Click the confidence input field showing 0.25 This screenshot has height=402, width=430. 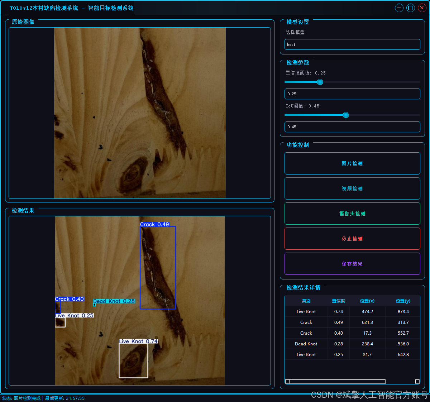tap(352, 94)
